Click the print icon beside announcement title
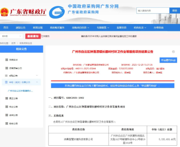Image resolution: width=180 pixels, height=147 pixels. point(173,52)
